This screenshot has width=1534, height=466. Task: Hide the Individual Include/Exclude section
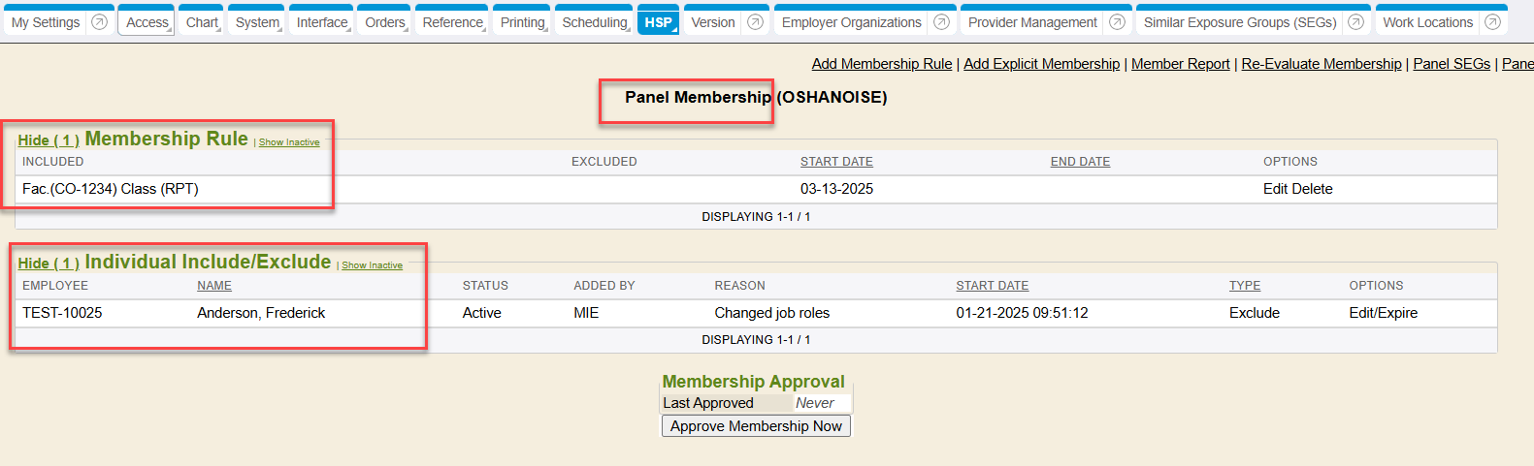pos(49,264)
